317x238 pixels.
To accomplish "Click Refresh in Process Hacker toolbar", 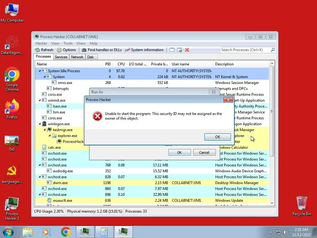I will point(44,50).
